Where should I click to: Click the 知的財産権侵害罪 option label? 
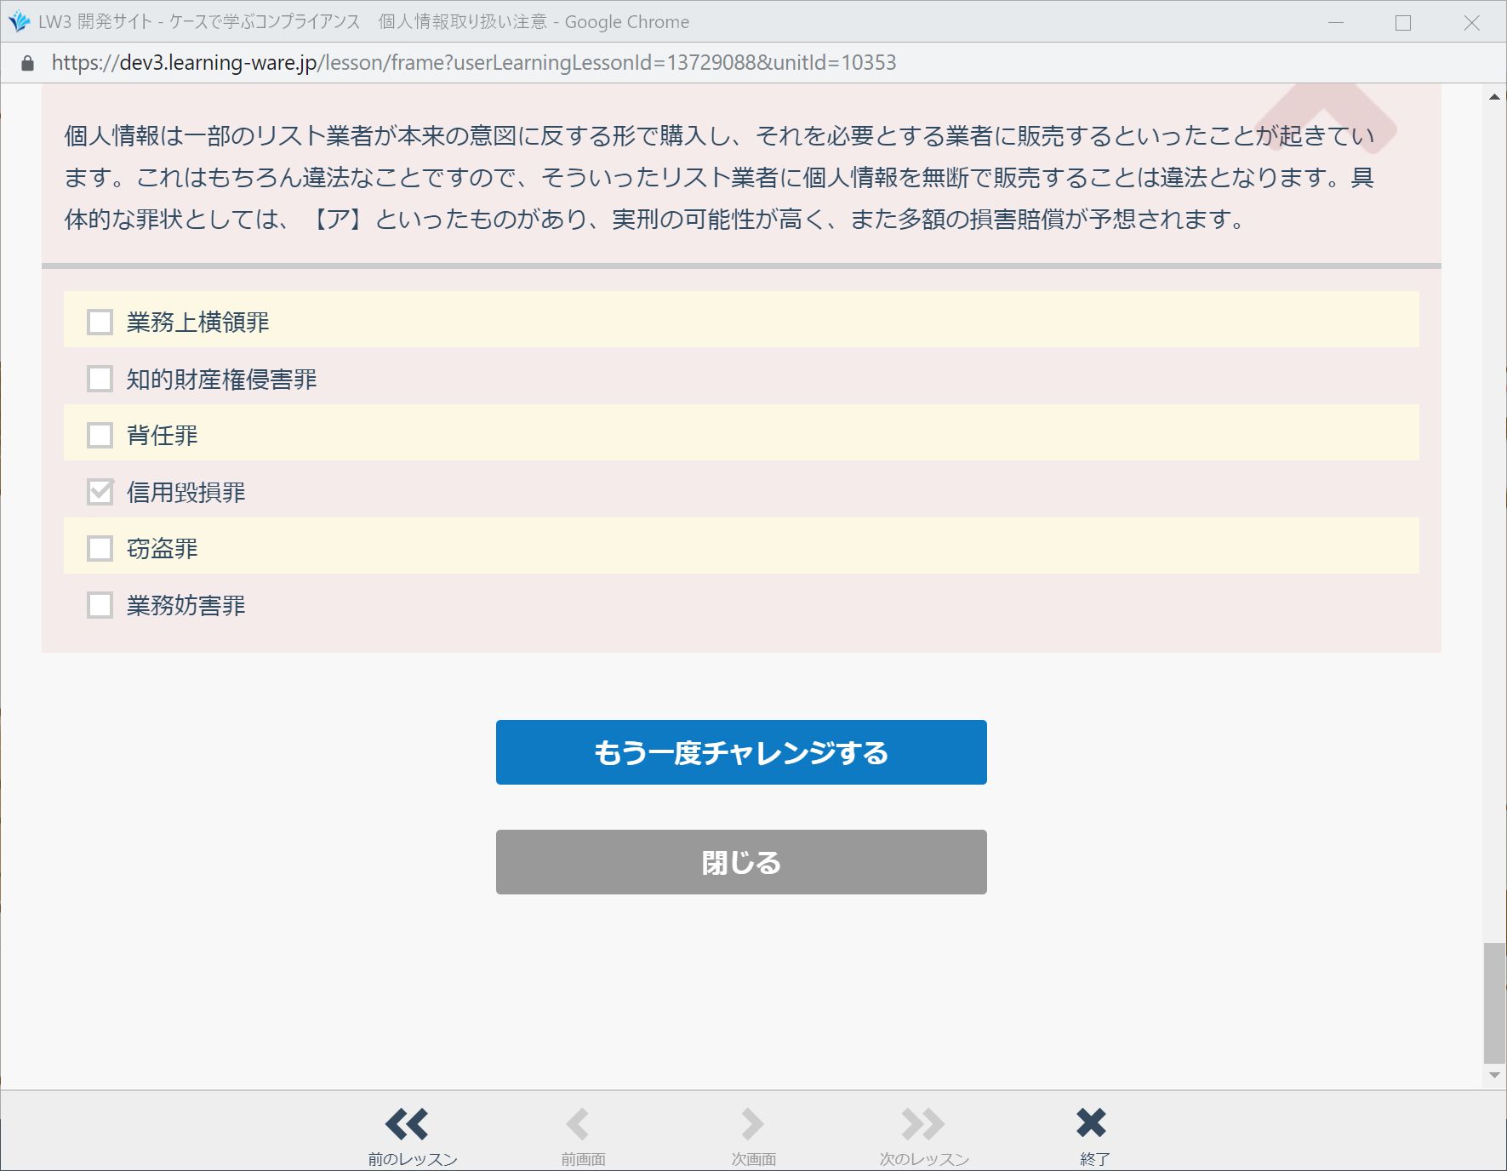222,379
